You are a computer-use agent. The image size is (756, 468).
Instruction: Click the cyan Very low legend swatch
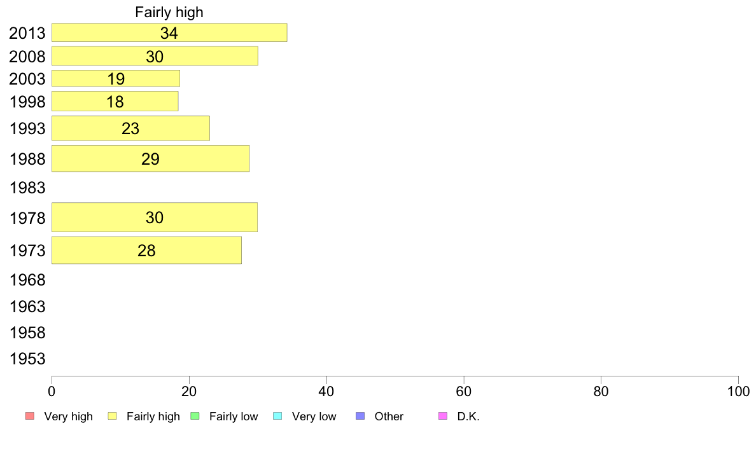277,416
